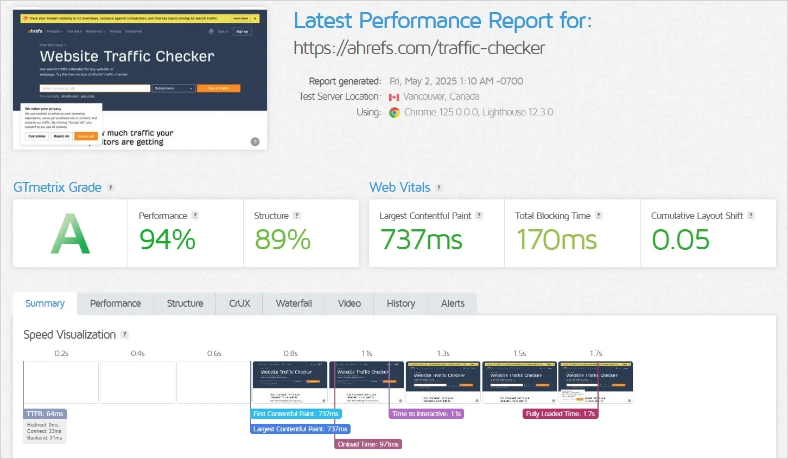Open the Web Vitals help icon
This screenshot has width=788, height=459.
tap(440, 188)
